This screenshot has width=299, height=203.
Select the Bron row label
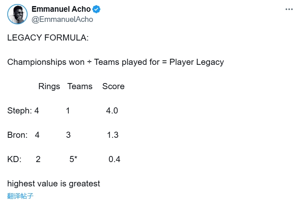click(x=17, y=135)
